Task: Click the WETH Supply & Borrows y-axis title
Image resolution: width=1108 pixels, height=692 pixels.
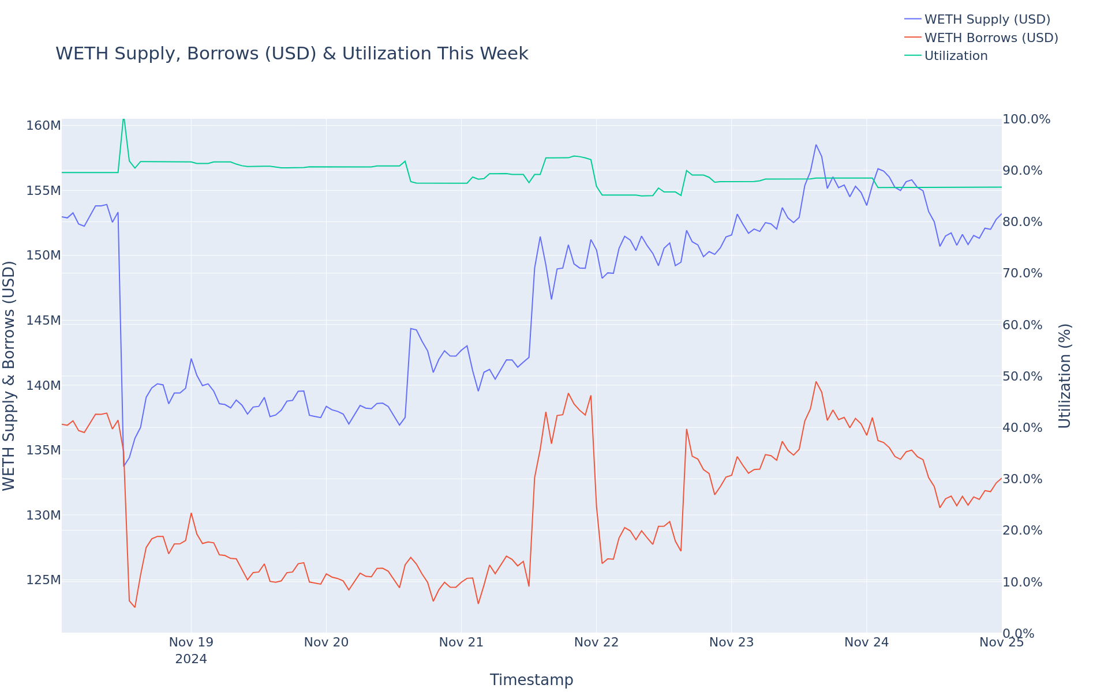Action: (x=9, y=375)
